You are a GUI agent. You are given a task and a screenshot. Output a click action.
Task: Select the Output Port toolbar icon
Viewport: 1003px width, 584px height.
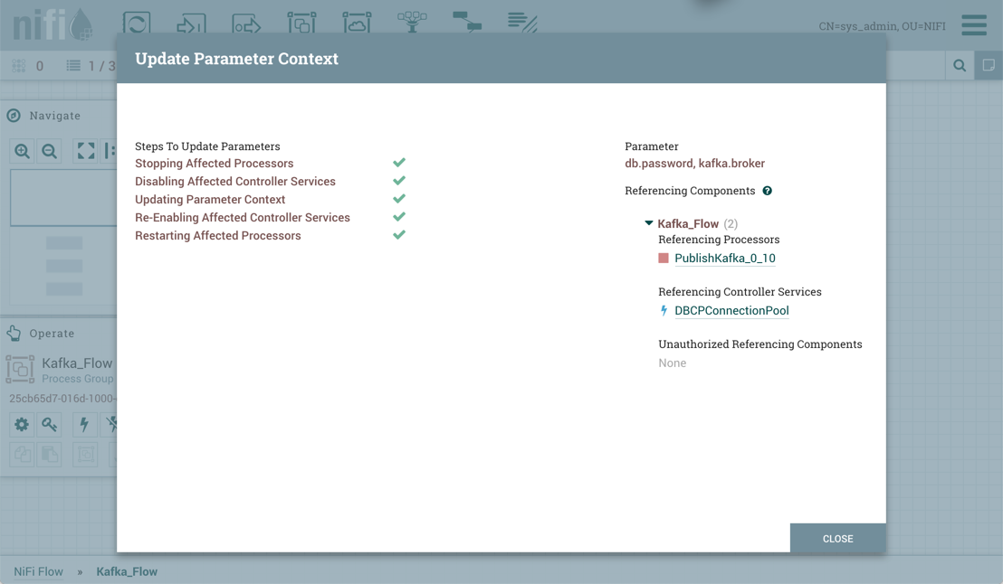[245, 24]
